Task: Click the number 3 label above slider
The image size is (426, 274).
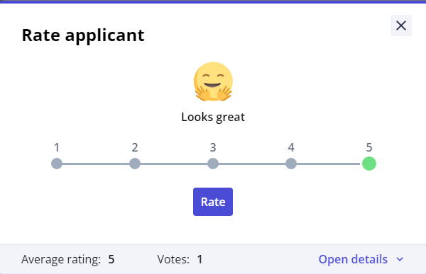Action: coord(213,148)
